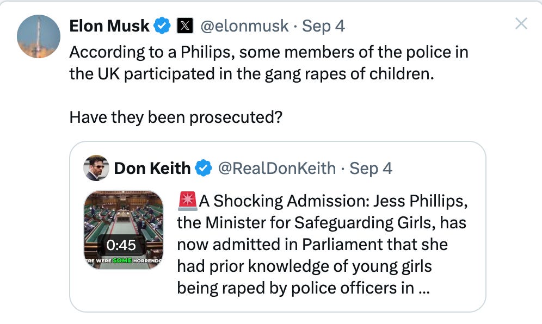The height and width of the screenshot is (324, 542).
Task: Close the post with the X button
Action: (521, 23)
